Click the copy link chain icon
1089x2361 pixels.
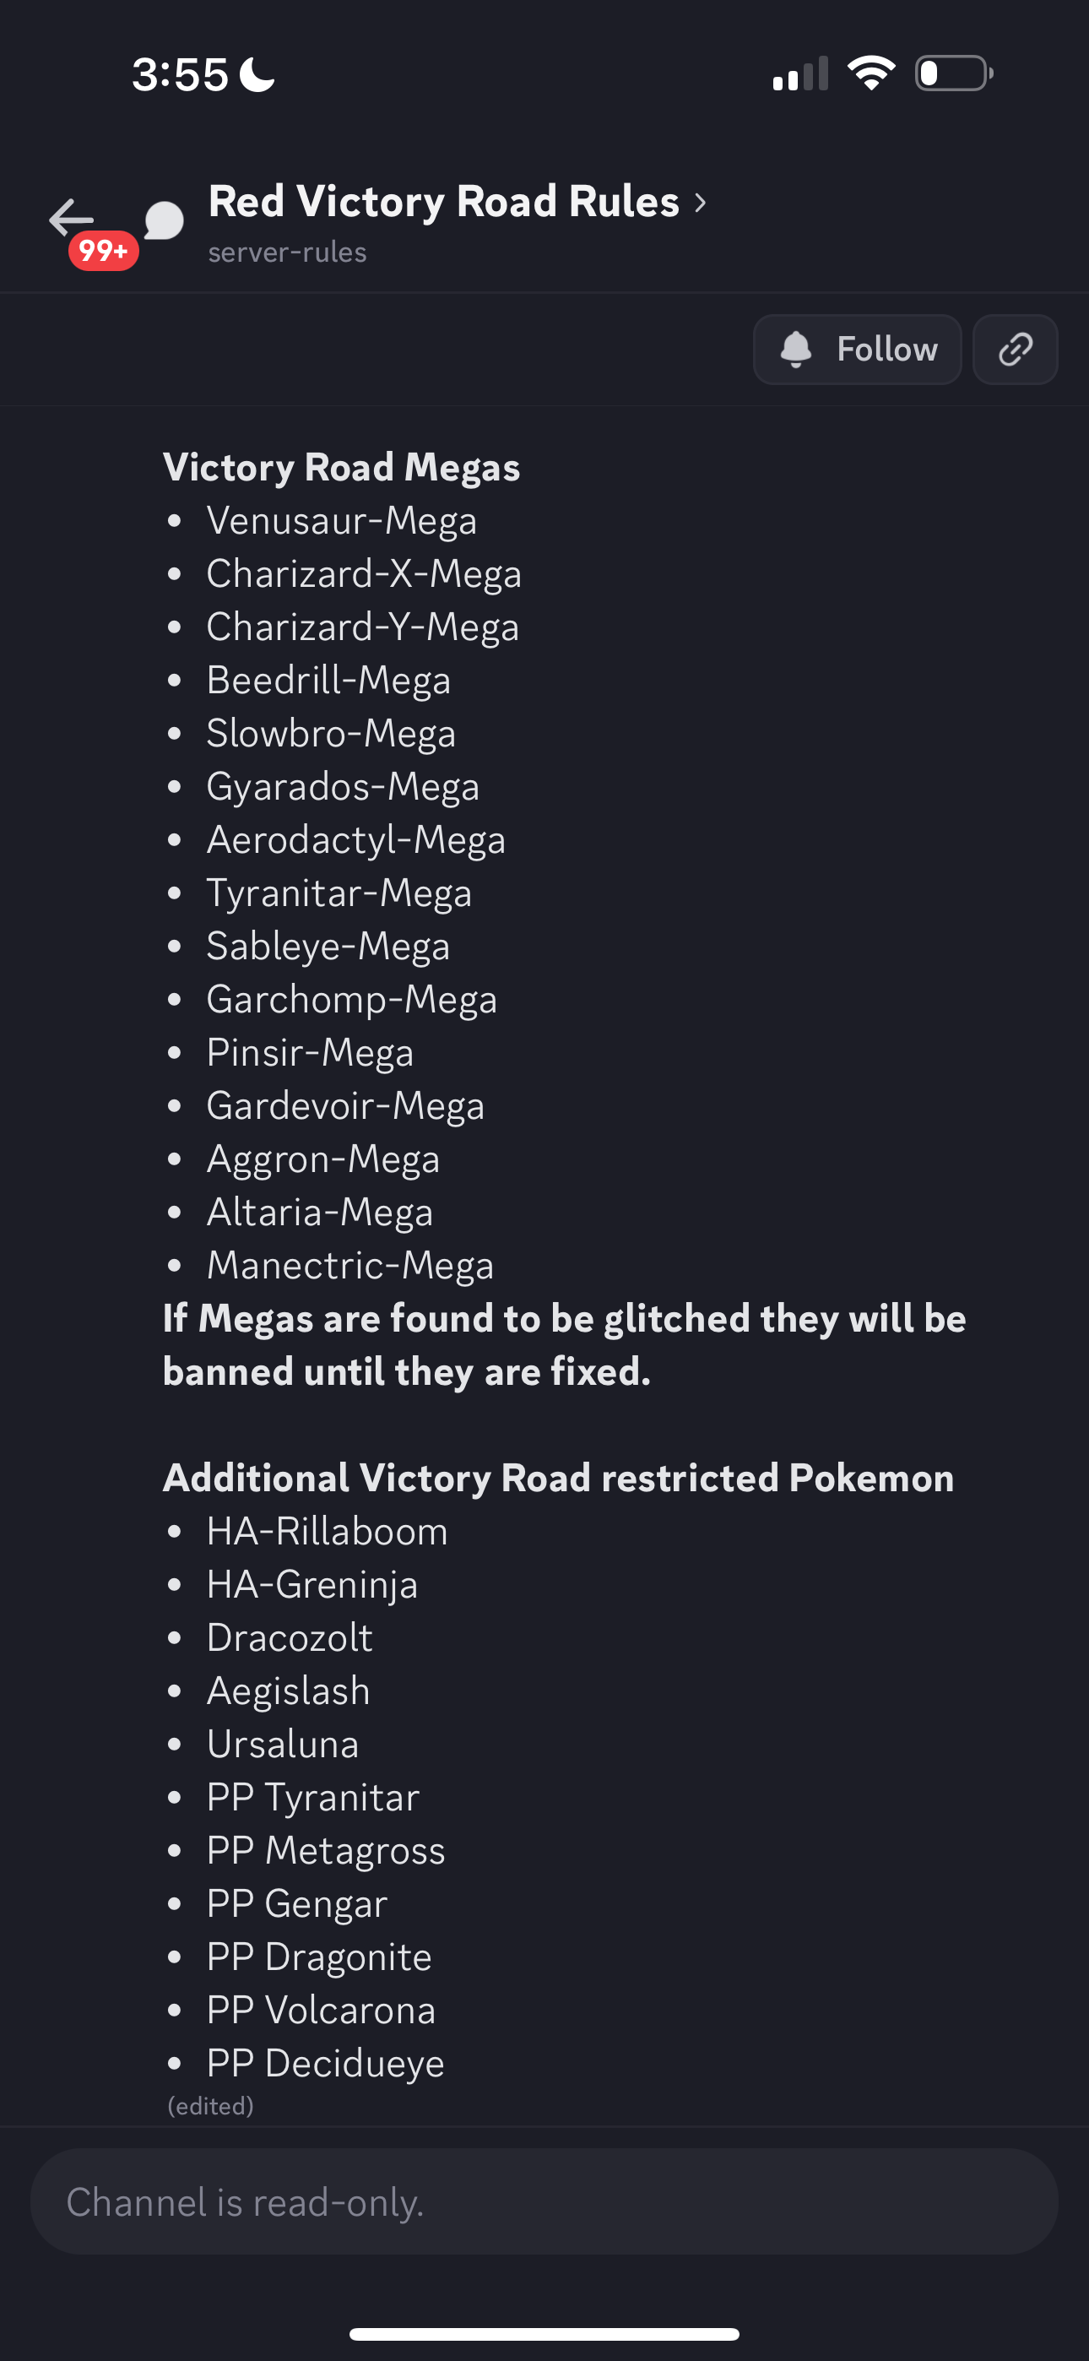tap(1015, 350)
